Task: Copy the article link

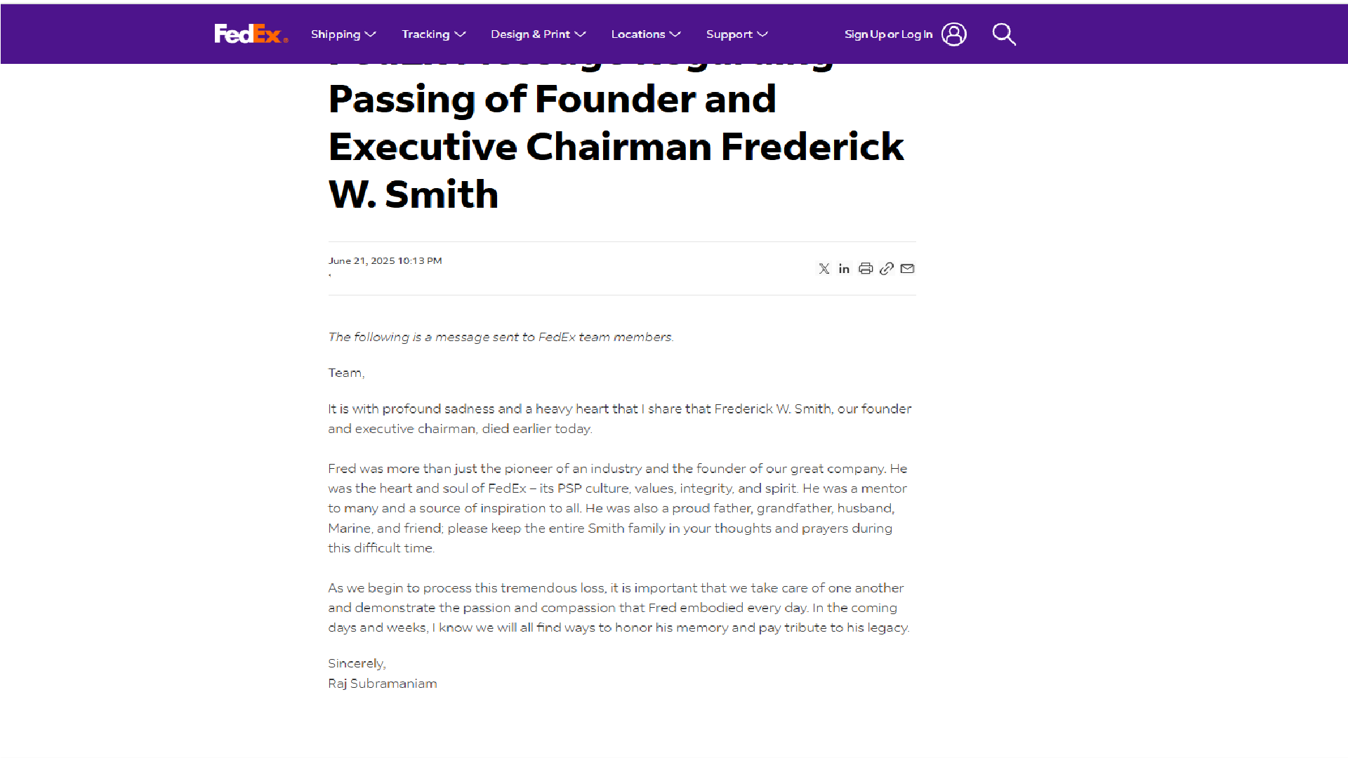Action: pyautogui.click(x=886, y=268)
